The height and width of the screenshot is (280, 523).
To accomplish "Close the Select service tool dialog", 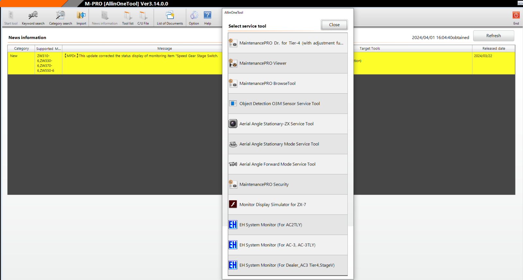I will [x=334, y=25].
